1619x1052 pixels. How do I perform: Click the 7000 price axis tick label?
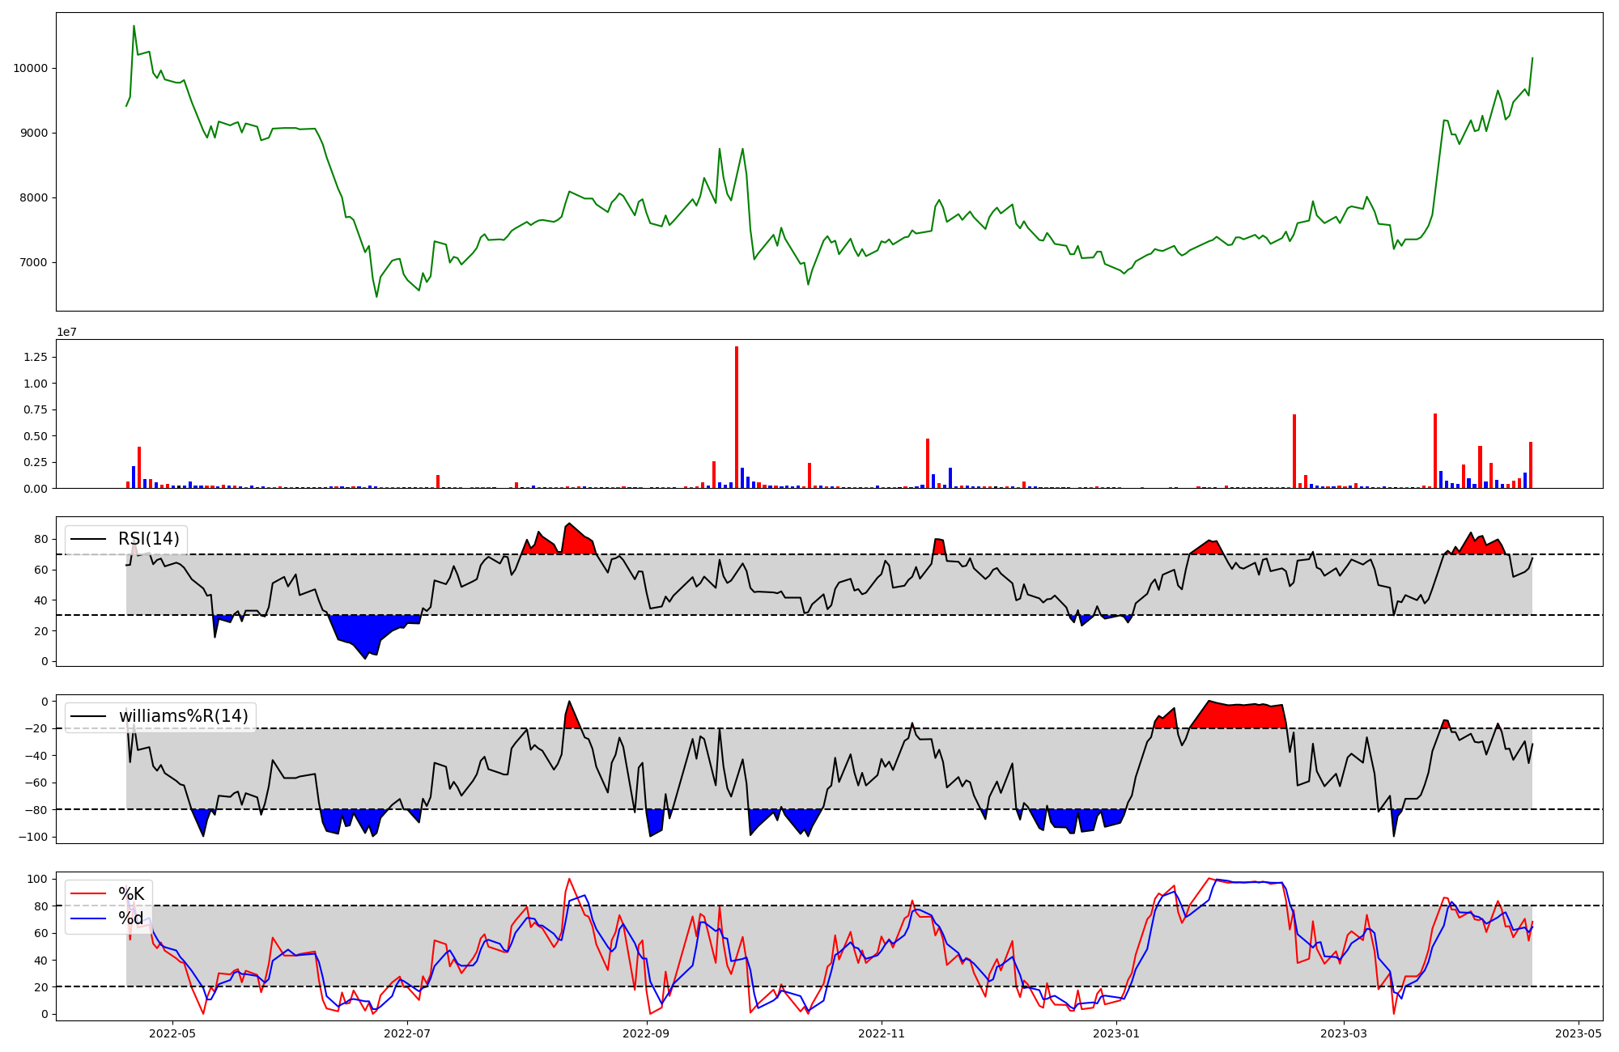click(33, 262)
